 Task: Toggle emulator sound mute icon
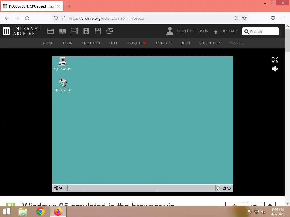(275, 69)
